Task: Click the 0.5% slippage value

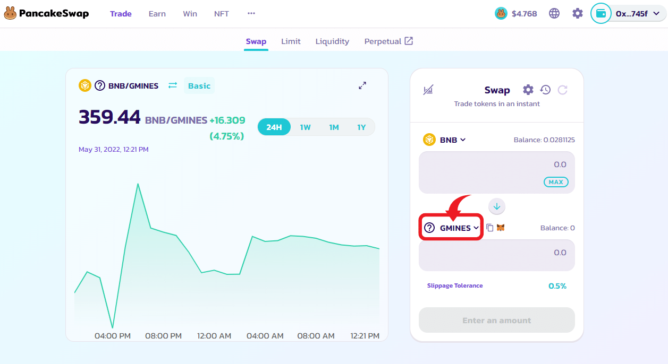Action: coord(557,286)
